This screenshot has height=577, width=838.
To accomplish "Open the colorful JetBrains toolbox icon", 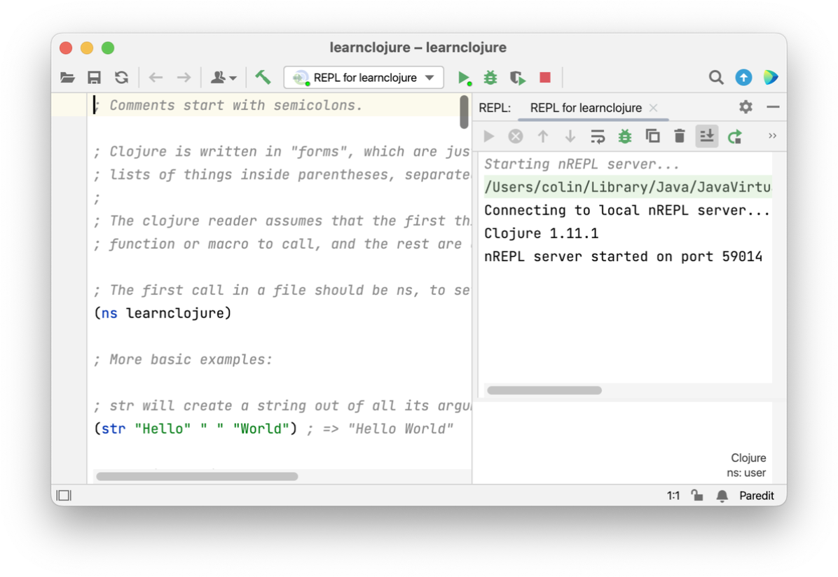I will (x=771, y=78).
